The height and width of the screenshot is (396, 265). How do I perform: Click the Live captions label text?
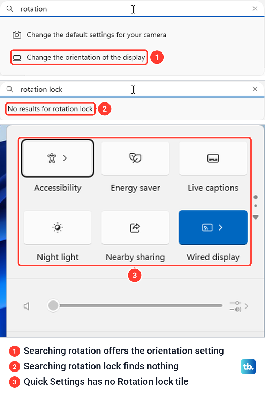(x=213, y=188)
